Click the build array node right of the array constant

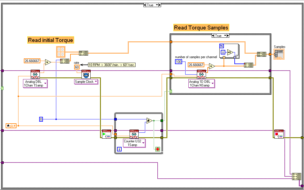pos(84,53)
